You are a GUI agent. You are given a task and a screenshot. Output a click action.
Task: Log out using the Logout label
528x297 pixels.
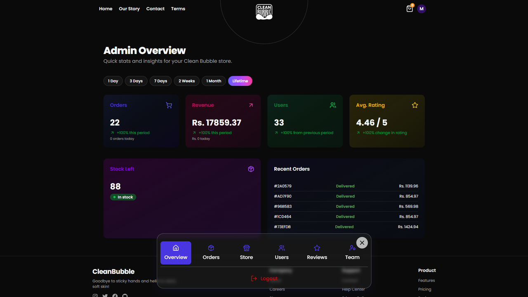click(269, 278)
